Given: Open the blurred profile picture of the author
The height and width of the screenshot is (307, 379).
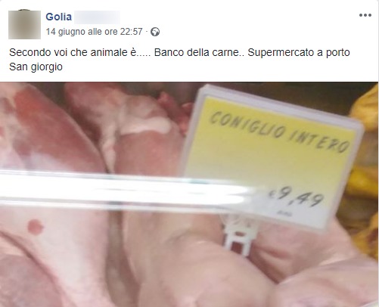Looking at the screenshot, I should click(24, 25).
